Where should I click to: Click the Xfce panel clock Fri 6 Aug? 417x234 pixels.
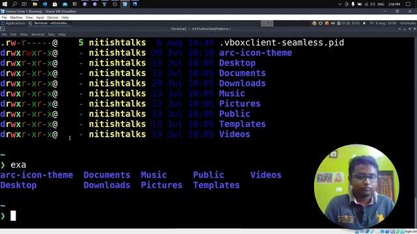click(x=382, y=23)
